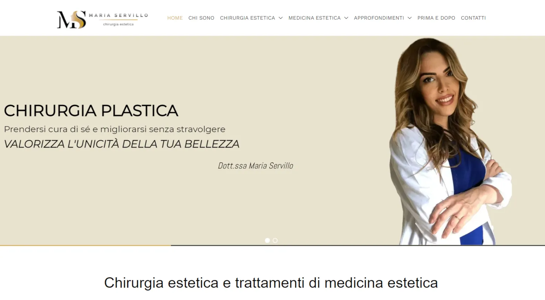545x300 pixels.
Task: Click the Dott.ssa Maria Servillo signature text
Action: point(255,166)
